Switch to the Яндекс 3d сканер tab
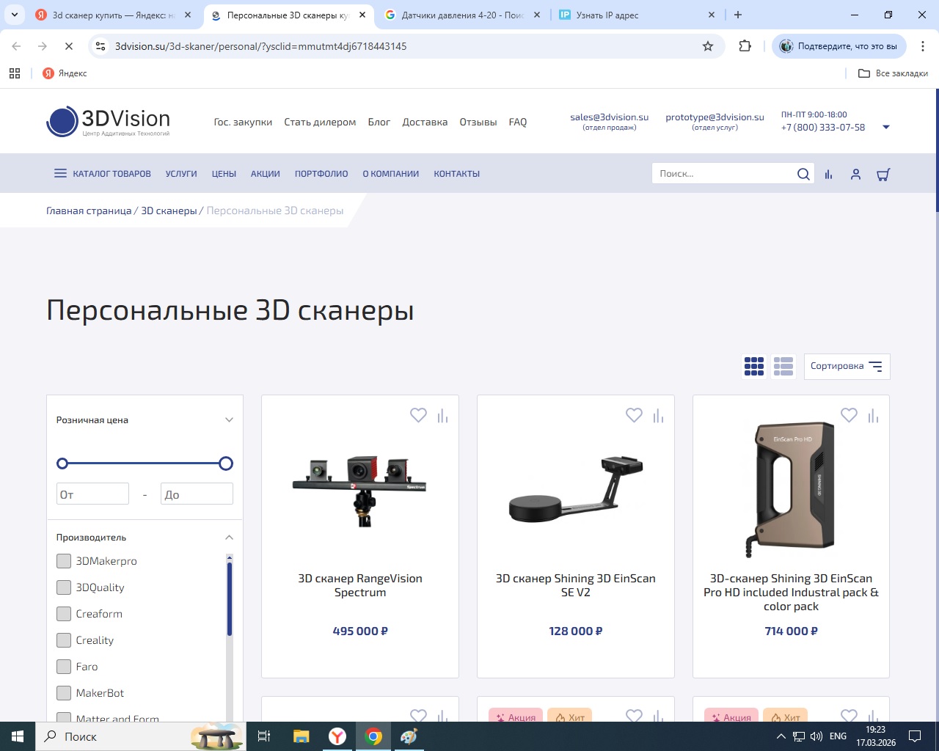Screen dimensions: 939x751 tap(114, 15)
